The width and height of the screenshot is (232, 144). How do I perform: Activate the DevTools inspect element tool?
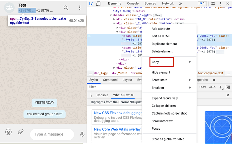pyautogui.click(x=91, y=4)
